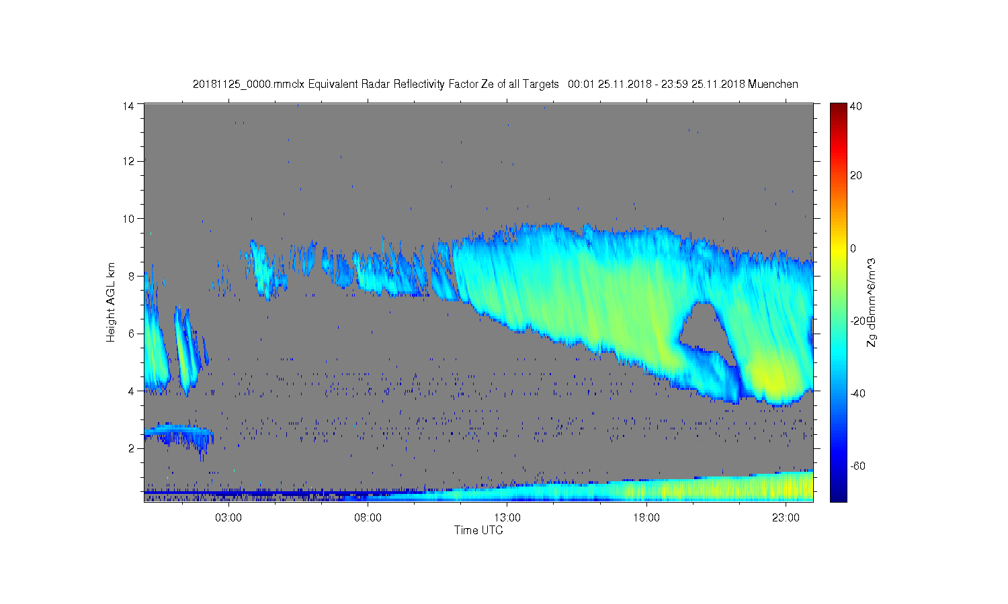The image size is (1008, 604).
Task: Click the 13:00 time tick label
Action: [x=507, y=518]
